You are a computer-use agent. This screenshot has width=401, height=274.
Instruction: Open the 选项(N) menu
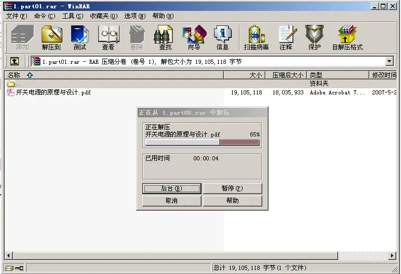point(135,16)
